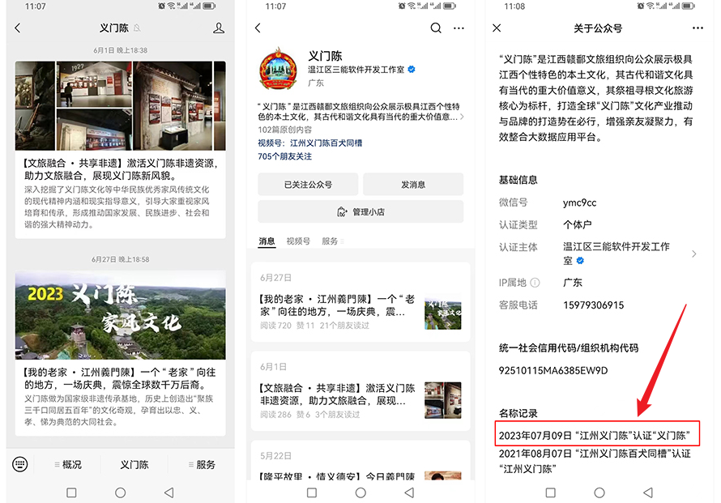721x503 pixels.
Task: Switch to keyboard input icon
Action: (x=20, y=464)
